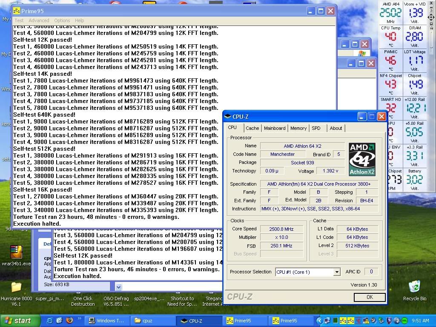Expand hidden quick launch items with » chevron

coord(80,318)
